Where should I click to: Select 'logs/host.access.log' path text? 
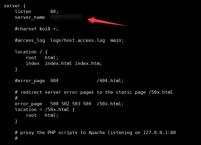point(78,41)
